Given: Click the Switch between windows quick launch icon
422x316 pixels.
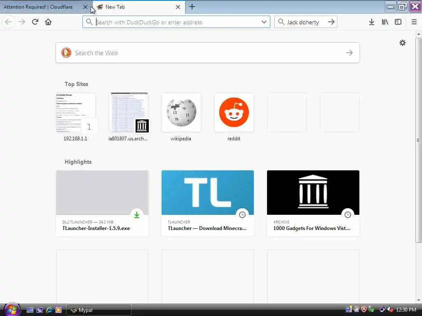Looking at the screenshot, I should 40,310.
